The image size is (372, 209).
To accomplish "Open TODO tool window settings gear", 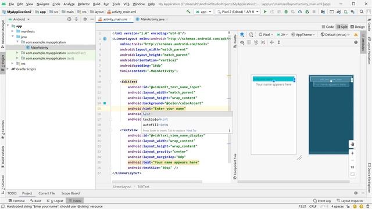I will [x=356, y=193].
